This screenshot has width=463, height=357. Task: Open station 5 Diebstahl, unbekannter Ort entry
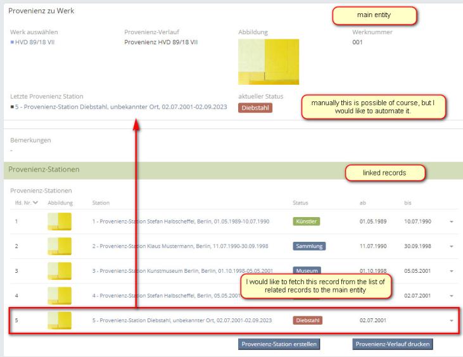[x=182, y=320]
